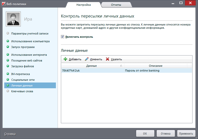
Task: Click the green plus Add icon
Action: point(65,59)
